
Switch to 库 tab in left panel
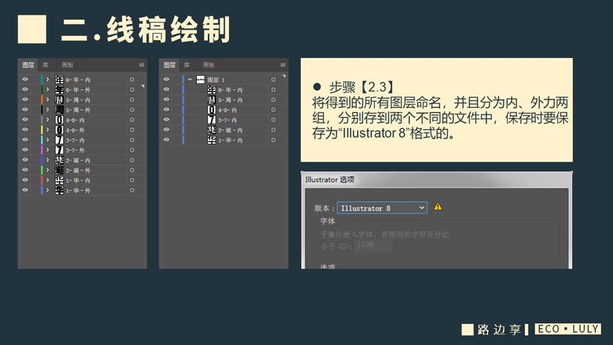tap(46, 65)
